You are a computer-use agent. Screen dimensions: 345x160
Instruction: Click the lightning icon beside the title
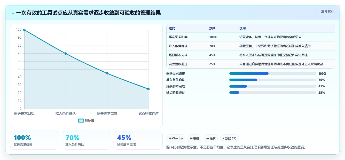(12, 13)
